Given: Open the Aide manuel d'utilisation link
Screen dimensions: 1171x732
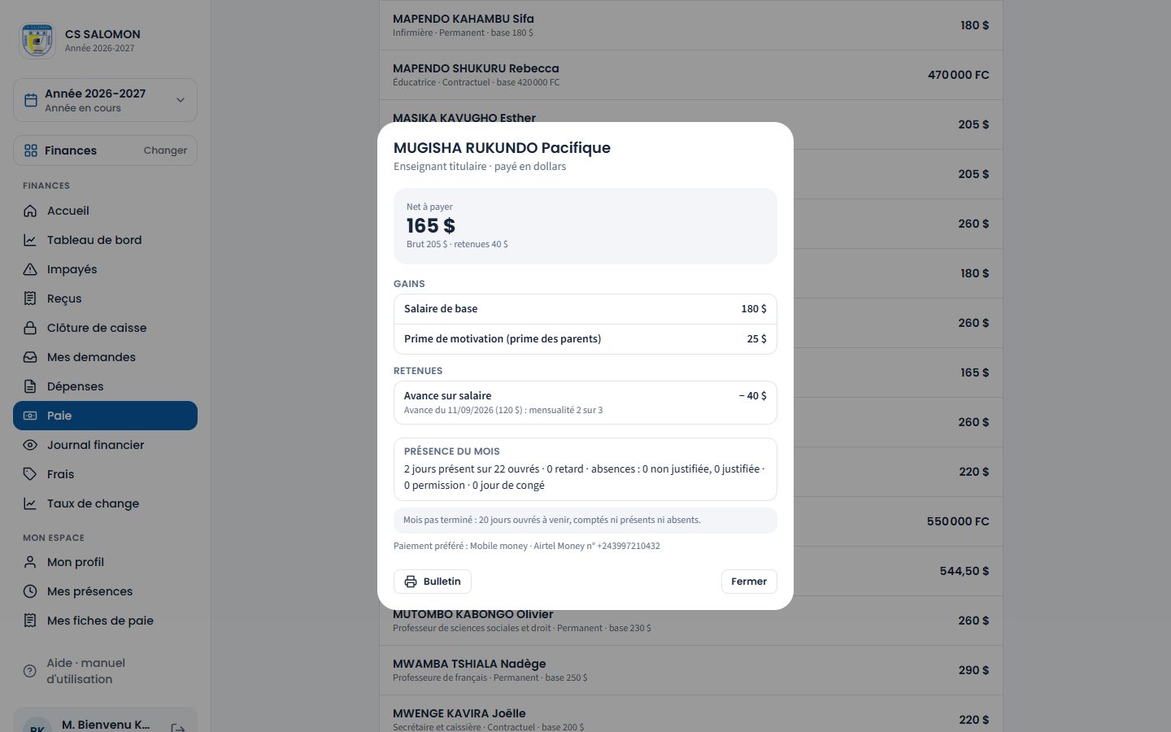Looking at the screenshot, I should 105,671.
